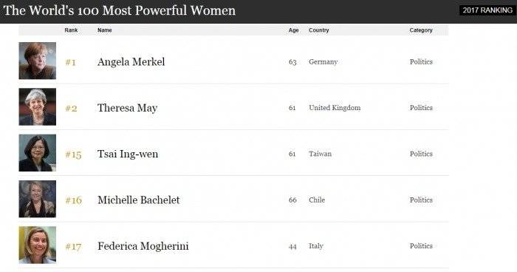Open Theresa May's portrait thumbnail
The width and height of the screenshot is (517, 272).
pos(37,107)
